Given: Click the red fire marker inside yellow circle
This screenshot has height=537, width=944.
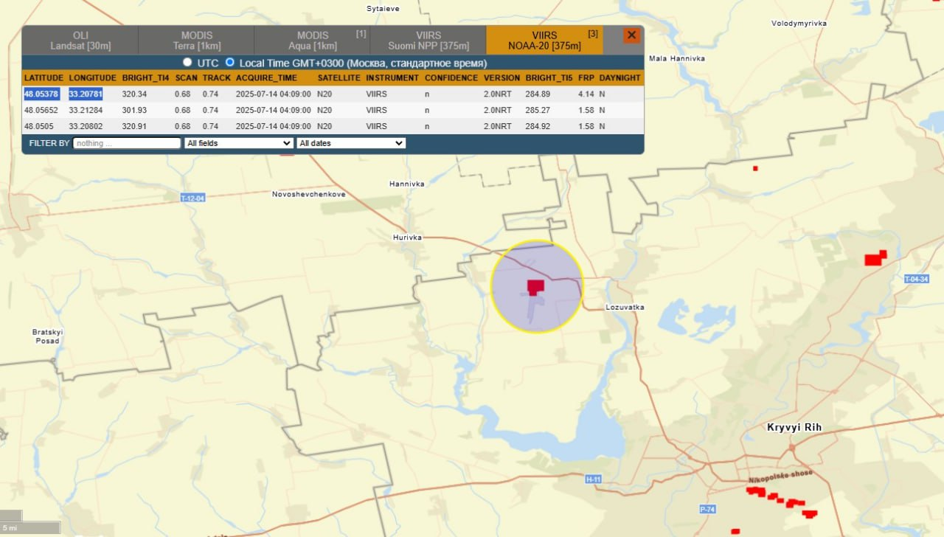Looking at the screenshot, I should pyautogui.click(x=535, y=287).
